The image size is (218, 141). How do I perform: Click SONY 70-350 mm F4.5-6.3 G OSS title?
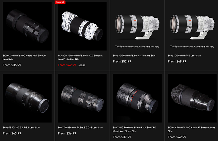tap(80, 128)
